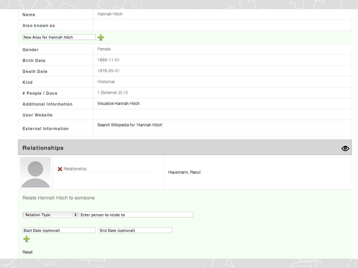The image size is (358, 268).
Task: Open Visualize Hannah Höch link
Action: click(118, 103)
